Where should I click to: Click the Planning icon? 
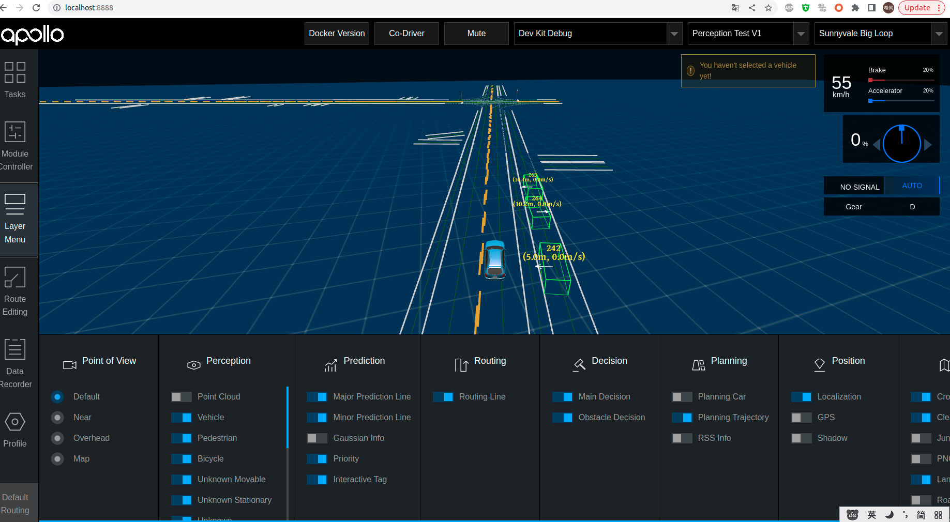[699, 365]
